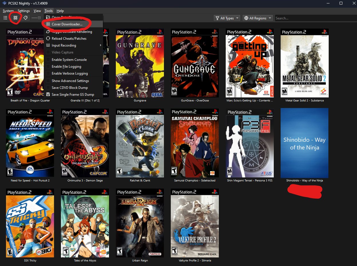357x266 pixels.
Task: Click the PCSX2 logo in title bar
Action: click(x=4, y=3)
